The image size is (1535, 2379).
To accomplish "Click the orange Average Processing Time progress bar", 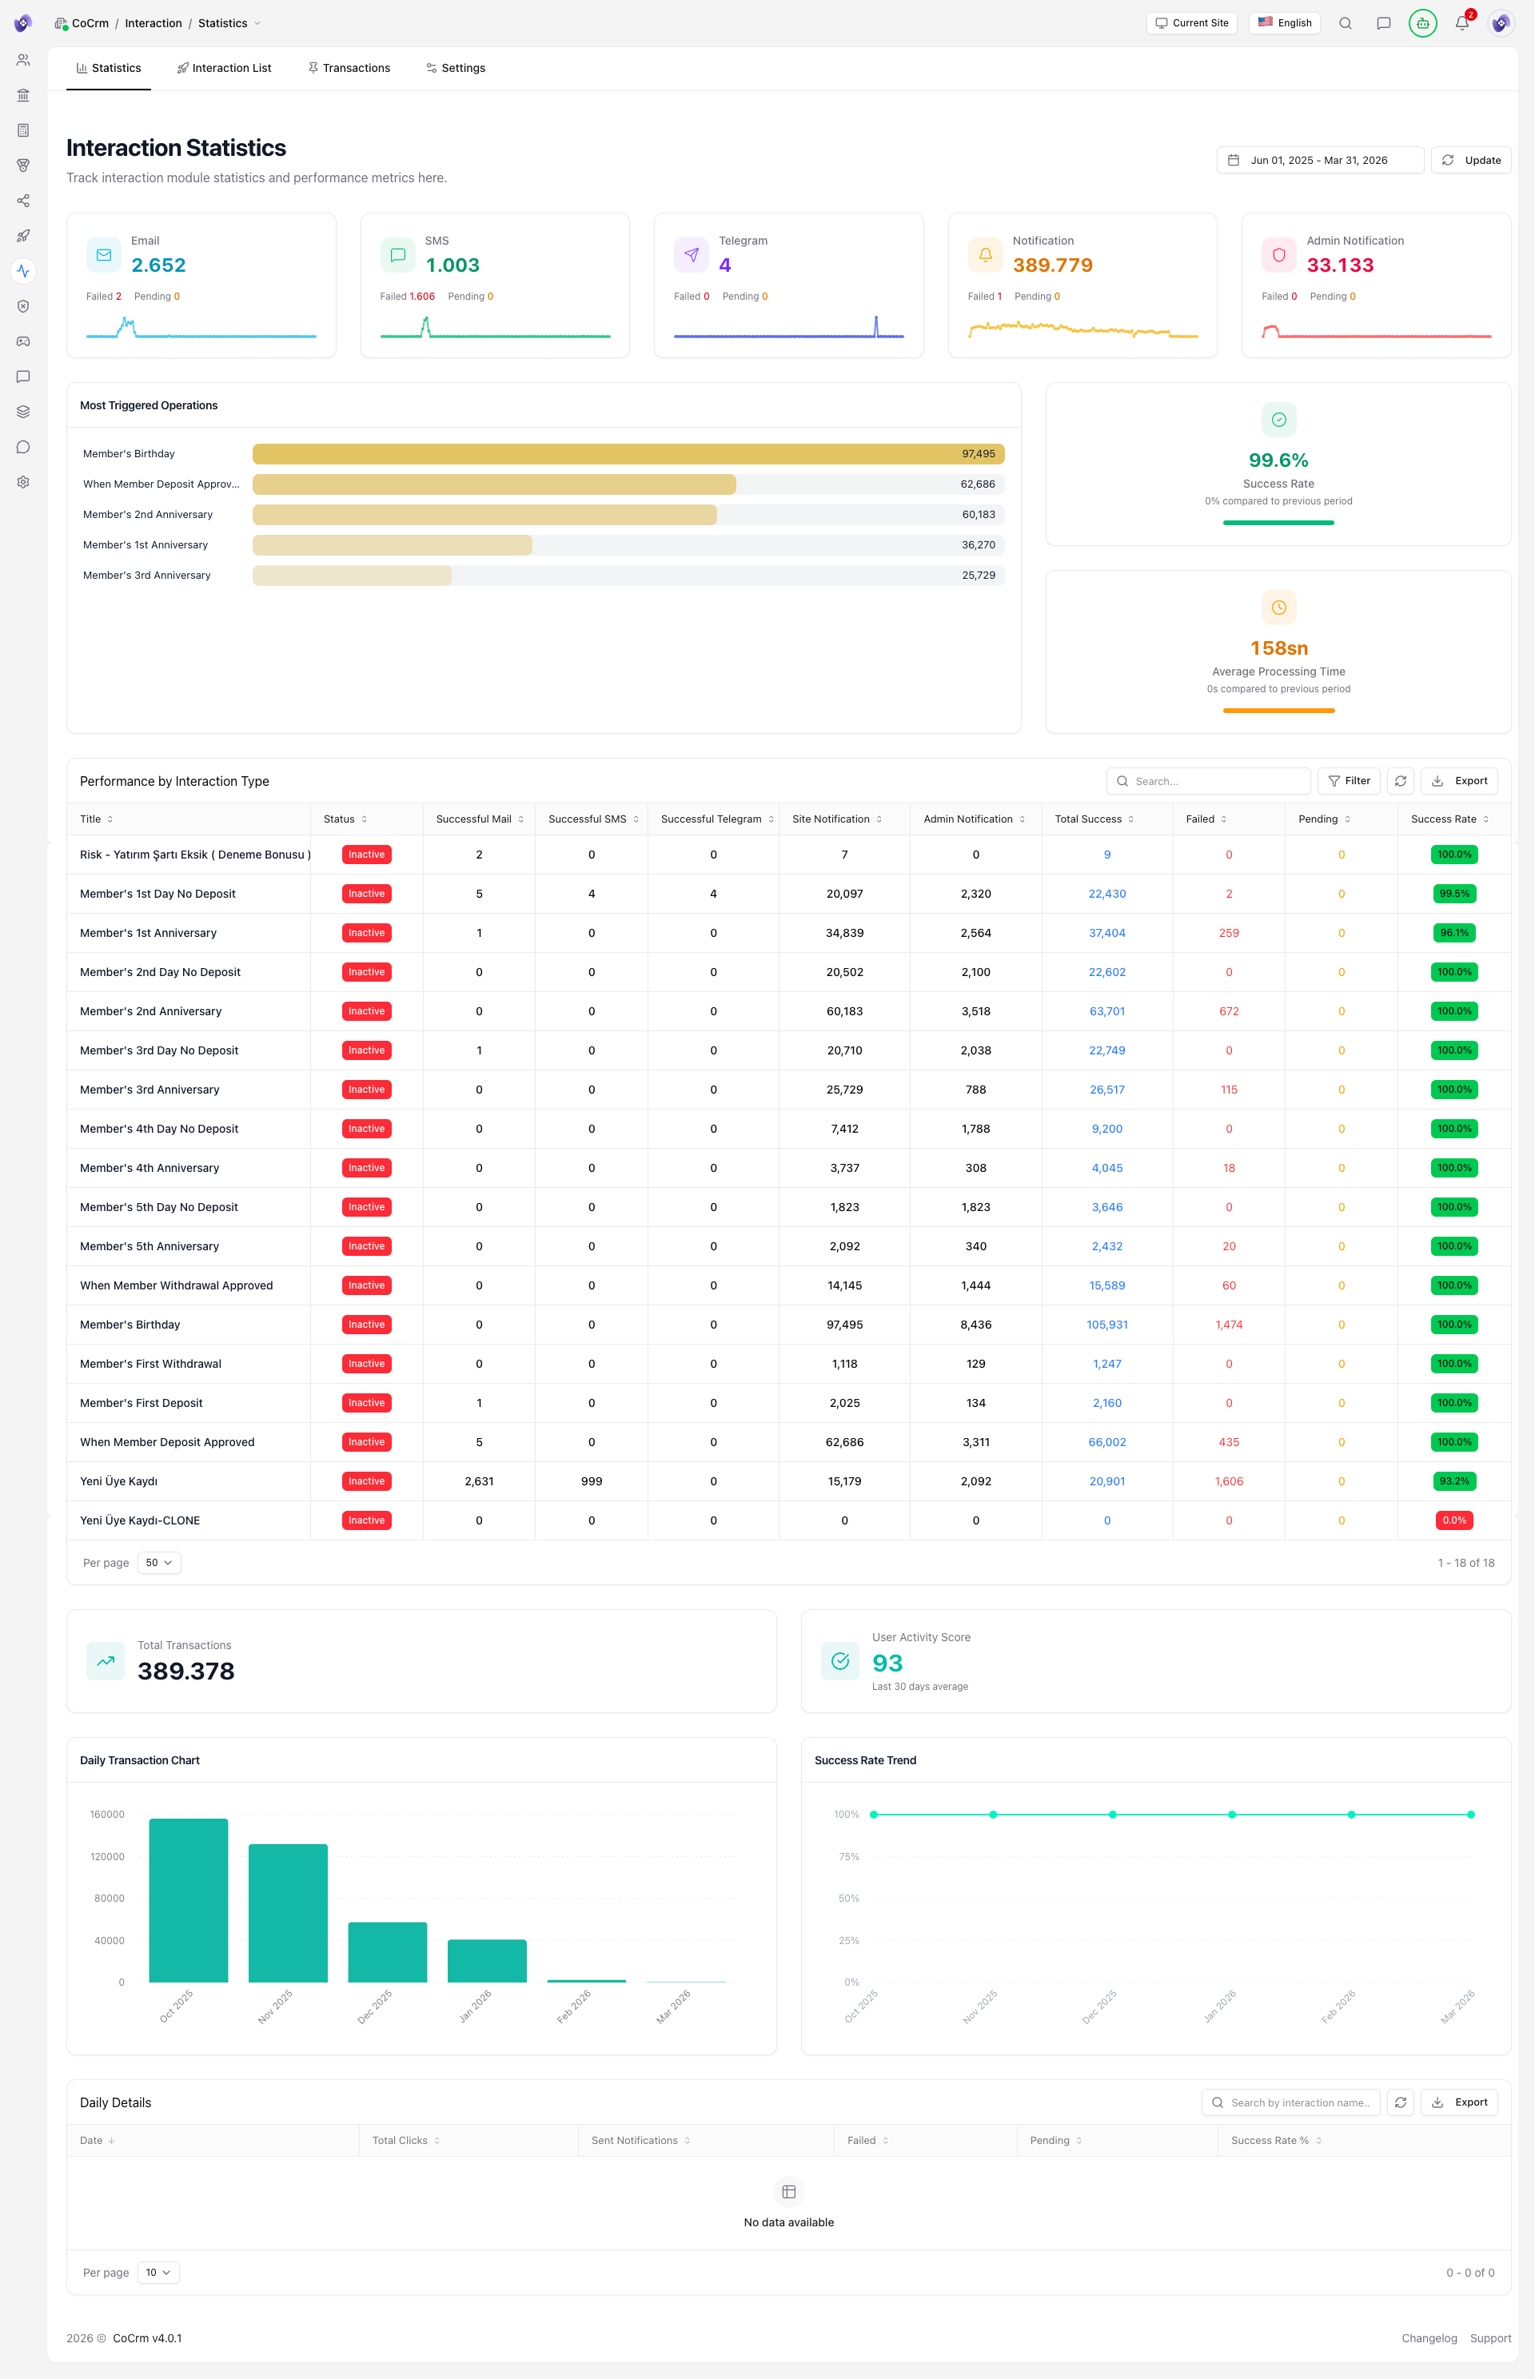I will pos(1279,711).
